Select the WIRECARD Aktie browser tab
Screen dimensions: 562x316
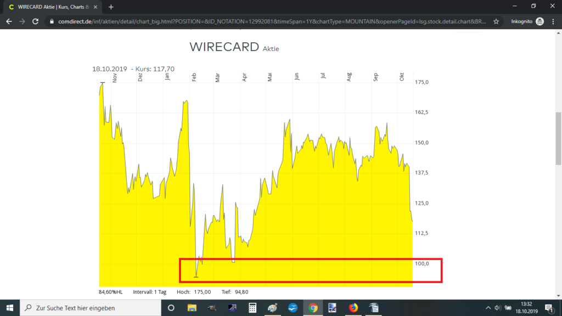[x=52, y=7]
